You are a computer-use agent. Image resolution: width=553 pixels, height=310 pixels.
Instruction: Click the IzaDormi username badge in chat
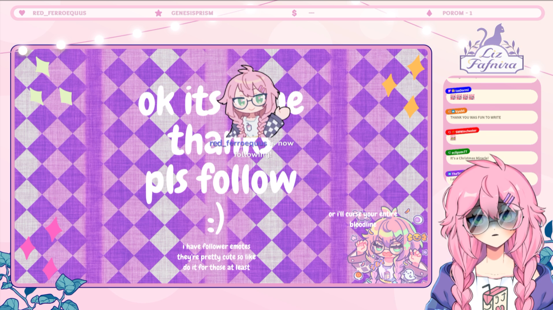pos(458,91)
